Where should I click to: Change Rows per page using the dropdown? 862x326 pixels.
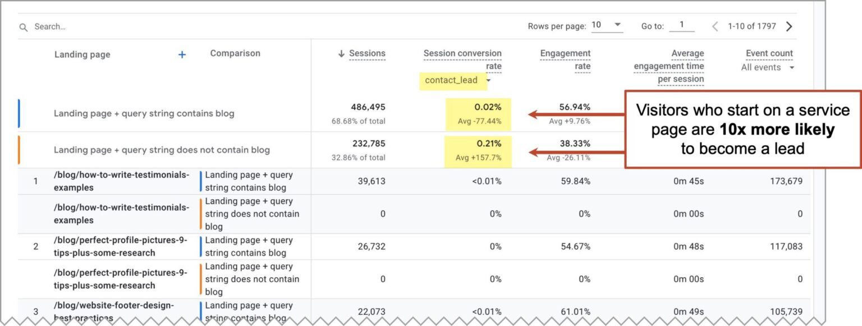pos(618,25)
